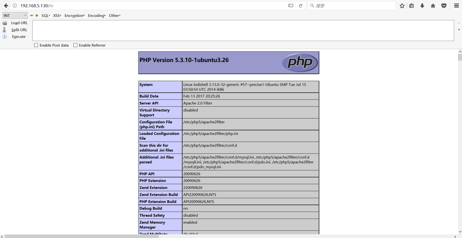Select Debug Build value no
This screenshot has height=238, width=462.
tap(185, 208)
